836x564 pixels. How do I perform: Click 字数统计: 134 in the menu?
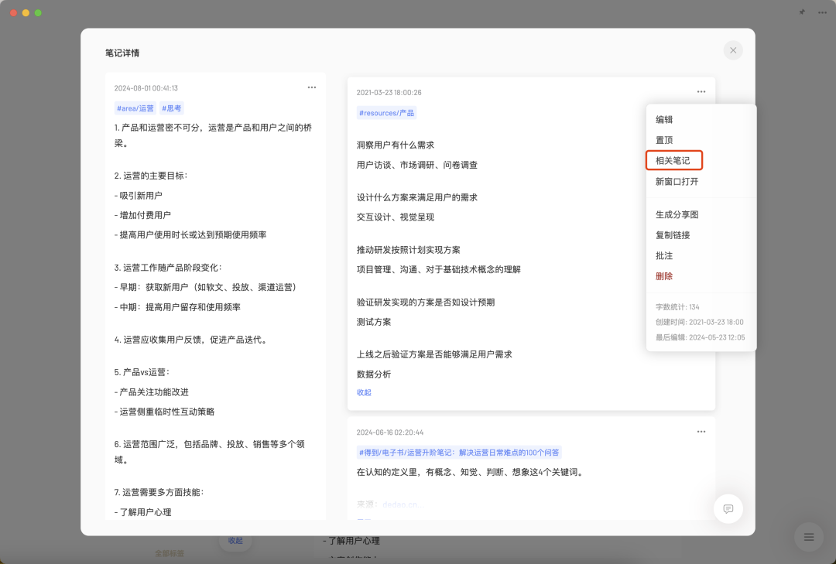[x=677, y=307]
